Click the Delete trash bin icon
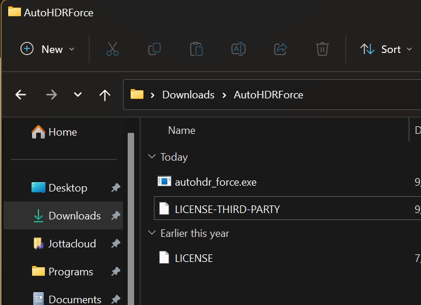421x305 pixels. pos(322,49)
